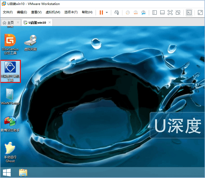Open the 帮助(H) menu

click(87, 12)
